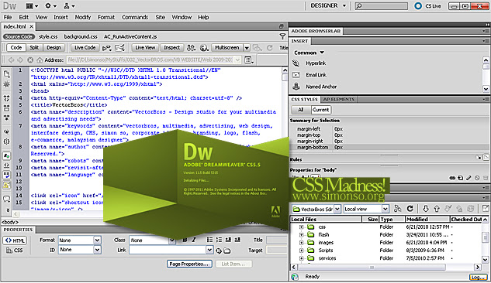Open the Format dropdown in Properties

(97, 240)
